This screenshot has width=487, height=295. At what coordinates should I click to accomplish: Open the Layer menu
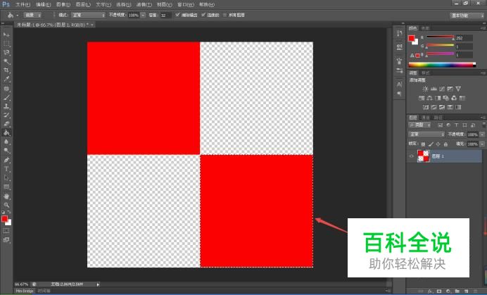tap(83, 5)
